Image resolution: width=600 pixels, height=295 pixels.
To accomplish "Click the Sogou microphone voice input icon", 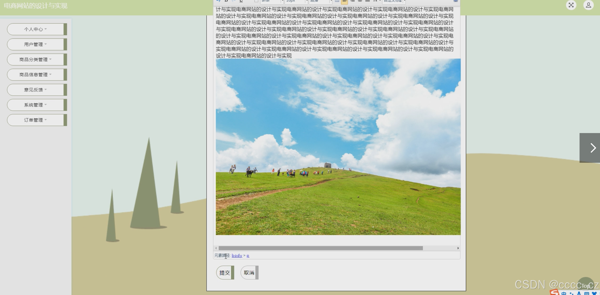I will coord(579,293).
